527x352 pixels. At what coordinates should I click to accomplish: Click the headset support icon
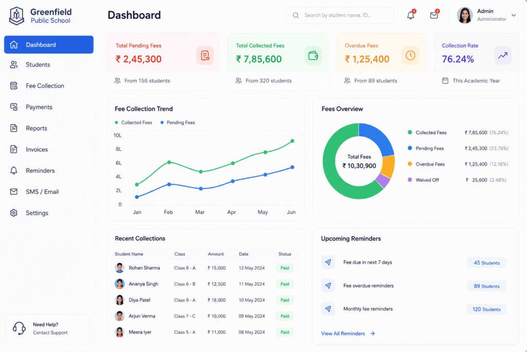tap(19, 328)
